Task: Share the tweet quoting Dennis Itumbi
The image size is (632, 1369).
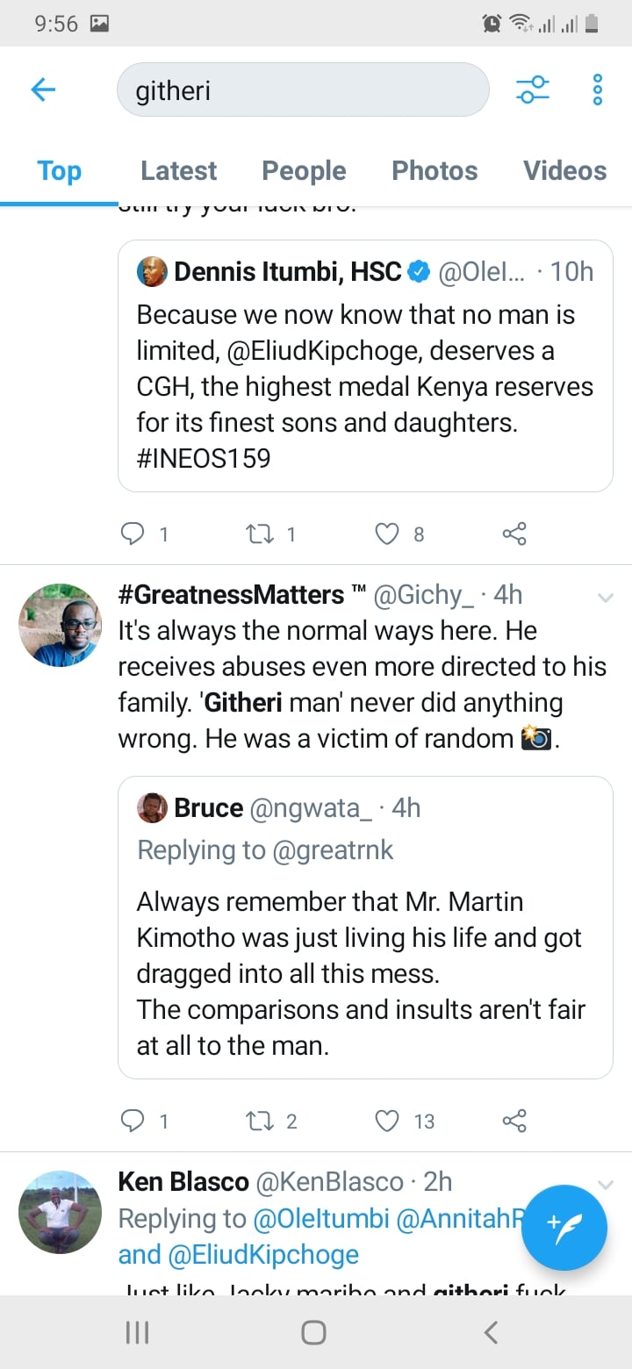Action: click(x=513, y=534)
